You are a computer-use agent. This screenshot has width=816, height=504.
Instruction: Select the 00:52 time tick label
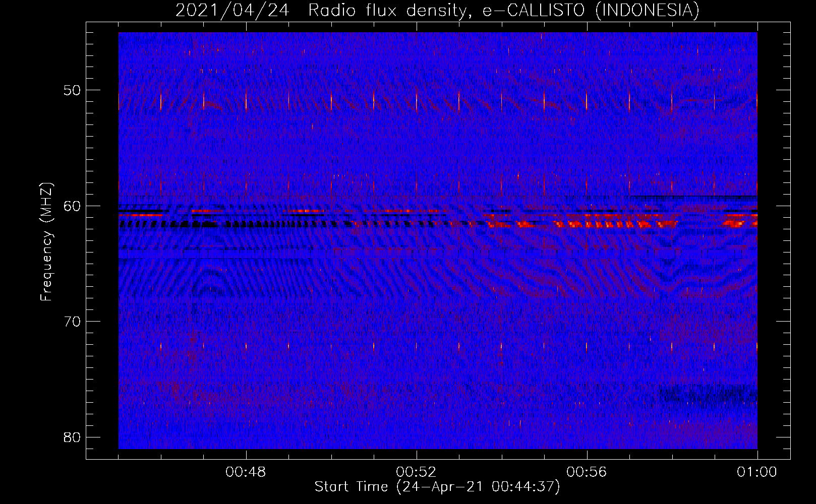(416, 472)
